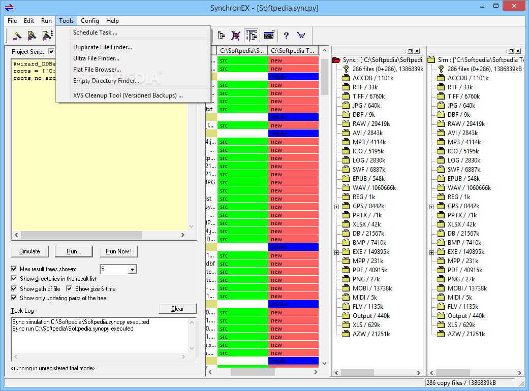Click the question mark icon in the Sync tree
Screen dimensions: 529x391
[x=346, y=69]
